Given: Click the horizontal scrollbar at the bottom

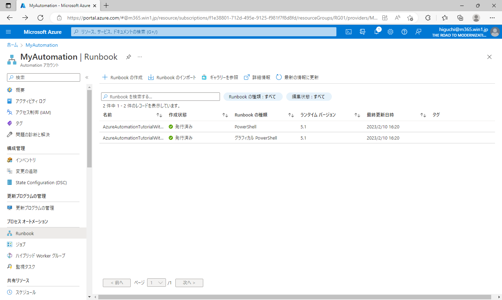Looking at the screenshot, I should [x=295, y=297].
